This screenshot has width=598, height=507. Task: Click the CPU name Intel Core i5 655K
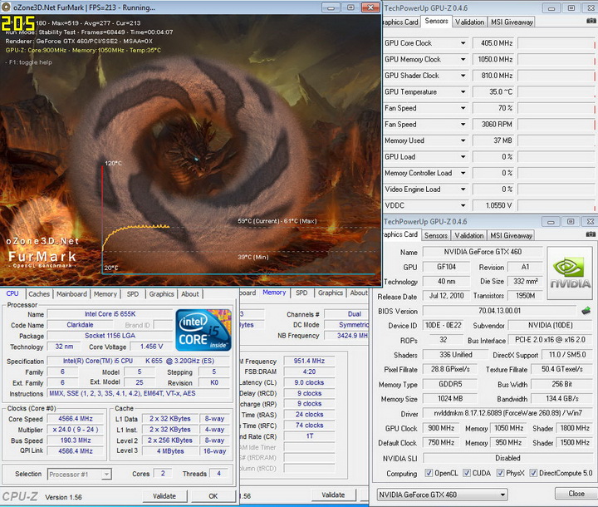pos(110,314)
